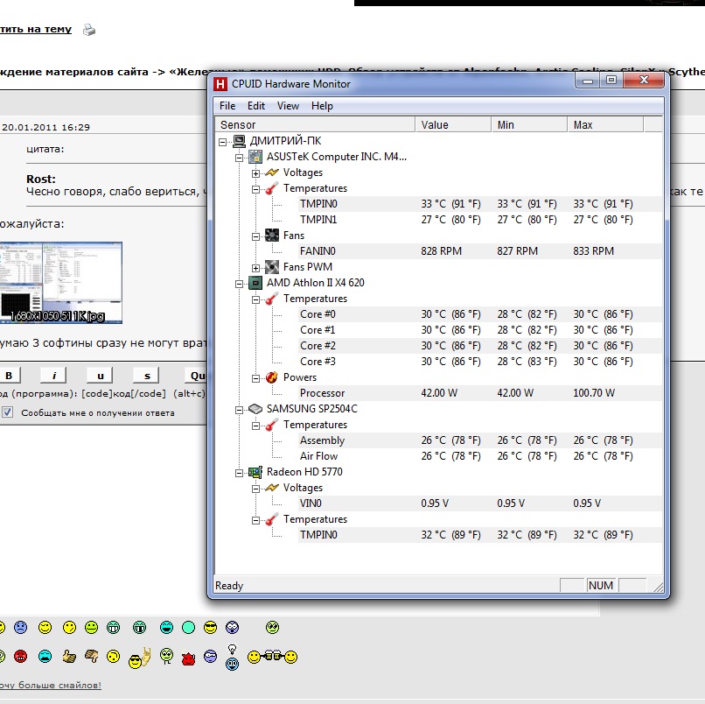705x704 pixels.
Task: Select the Assembly temperature row
Action: (480, 440)
